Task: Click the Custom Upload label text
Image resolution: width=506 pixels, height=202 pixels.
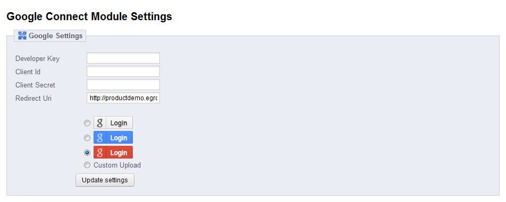Action: pyautogui.click(x=117, y=165)
